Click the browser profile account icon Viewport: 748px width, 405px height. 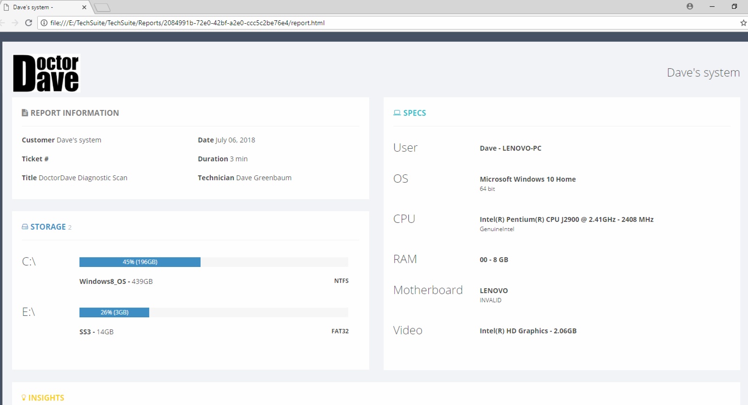(689, 6)
